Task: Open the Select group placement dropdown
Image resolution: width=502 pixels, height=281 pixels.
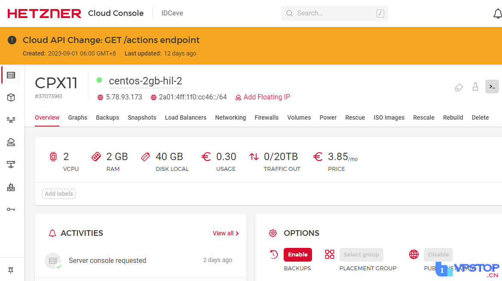Action: pyautogui.click(x=361, y=255)
